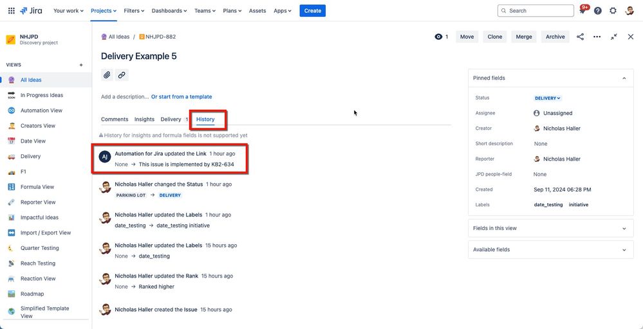Screen dimensions: 643x329
Task: Click the Archive button
Action: pyautogui.click(x=555, y=37)
